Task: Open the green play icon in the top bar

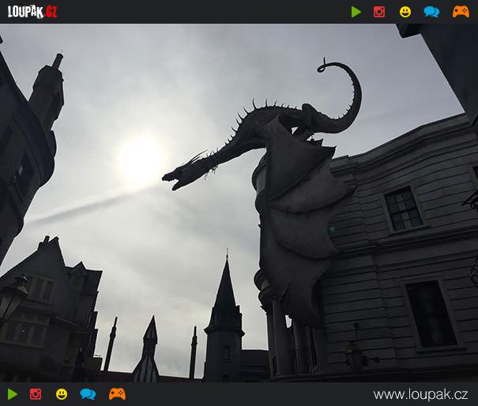Action: point(356,12)
